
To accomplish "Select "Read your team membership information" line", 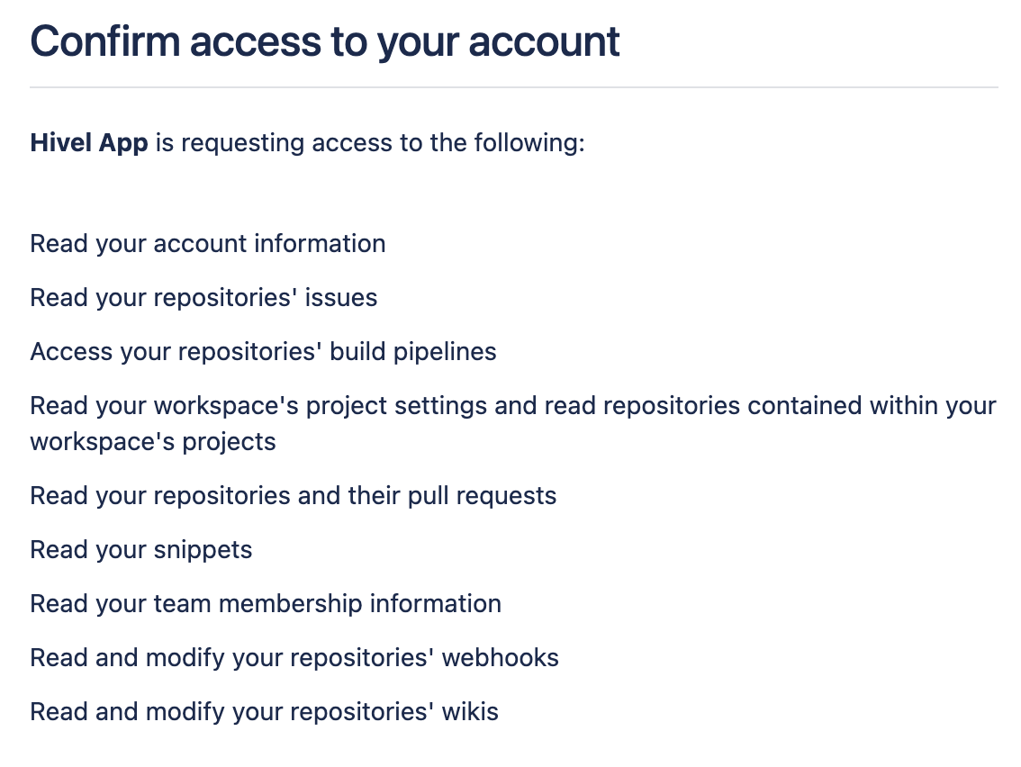I will point(266,604).
